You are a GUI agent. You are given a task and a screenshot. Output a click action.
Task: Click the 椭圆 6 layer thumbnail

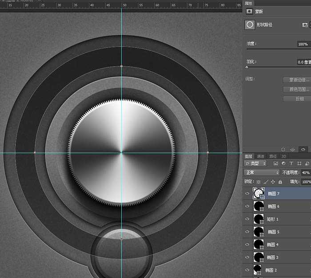coord(258,206)
